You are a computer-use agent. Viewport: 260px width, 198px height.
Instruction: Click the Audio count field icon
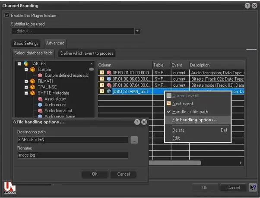(40, 105)
